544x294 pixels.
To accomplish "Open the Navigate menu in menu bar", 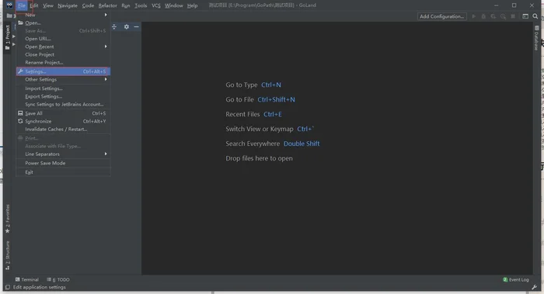I will 68,5.
